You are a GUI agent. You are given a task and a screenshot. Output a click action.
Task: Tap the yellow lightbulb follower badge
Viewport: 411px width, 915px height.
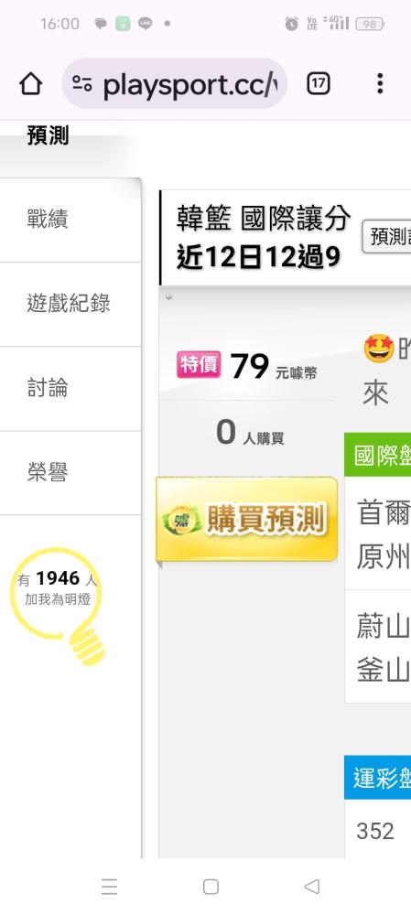pyautogui.click(x=58, y=605)
